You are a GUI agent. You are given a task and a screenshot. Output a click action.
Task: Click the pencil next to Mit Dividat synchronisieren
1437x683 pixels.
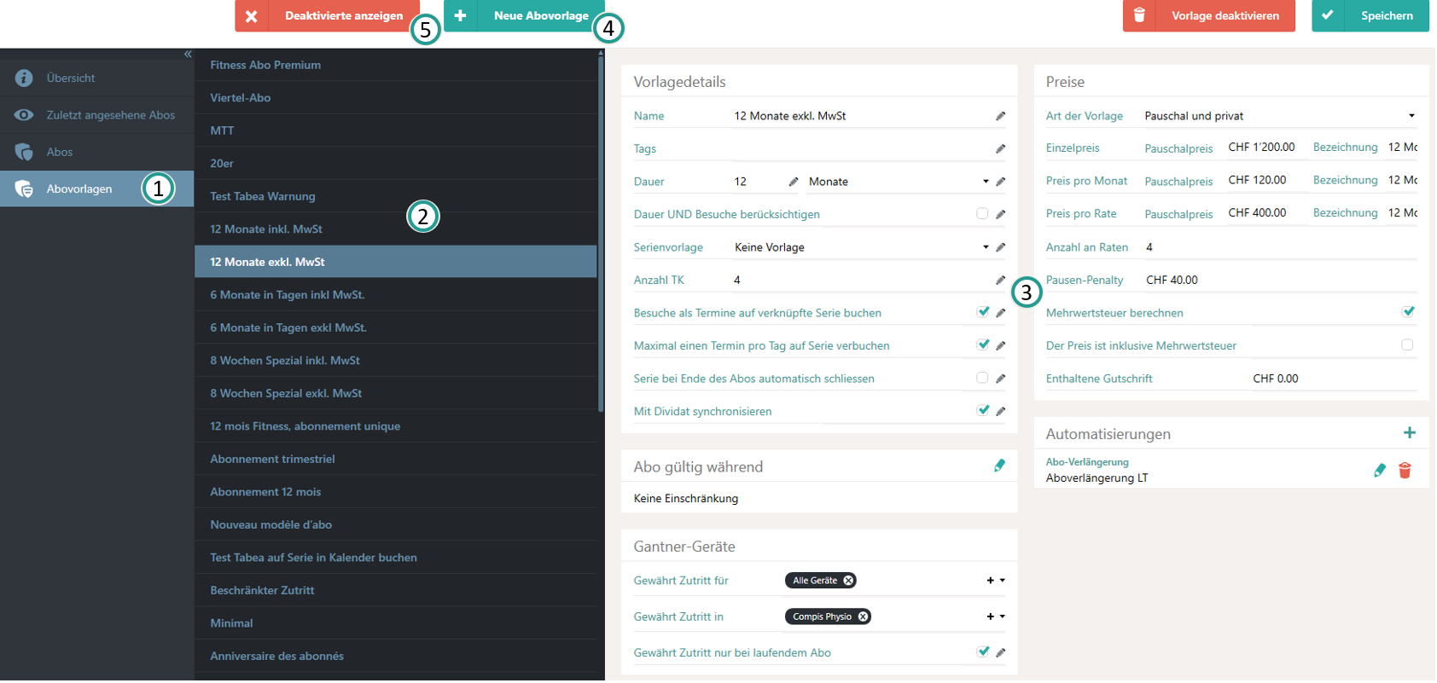pyautogui.click(x=1000, y=411)
